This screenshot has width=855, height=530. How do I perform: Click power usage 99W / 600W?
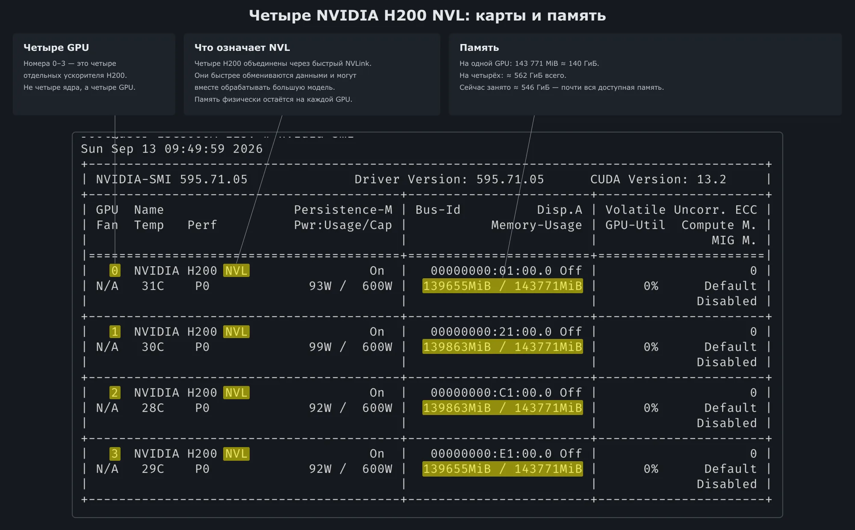click(x=351, y=347)
